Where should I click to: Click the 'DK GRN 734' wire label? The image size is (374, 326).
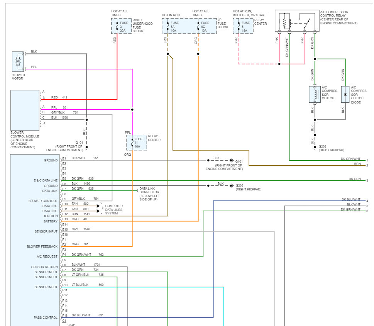pyautogui.click(x=85, y=270)
